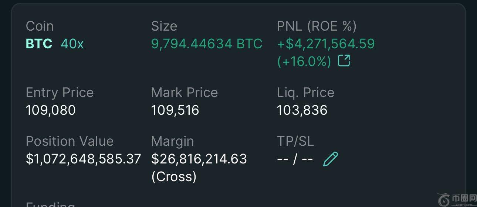Click the partially visible Funding label
Screen dimensions: 477x207
(x=50, y=204)
